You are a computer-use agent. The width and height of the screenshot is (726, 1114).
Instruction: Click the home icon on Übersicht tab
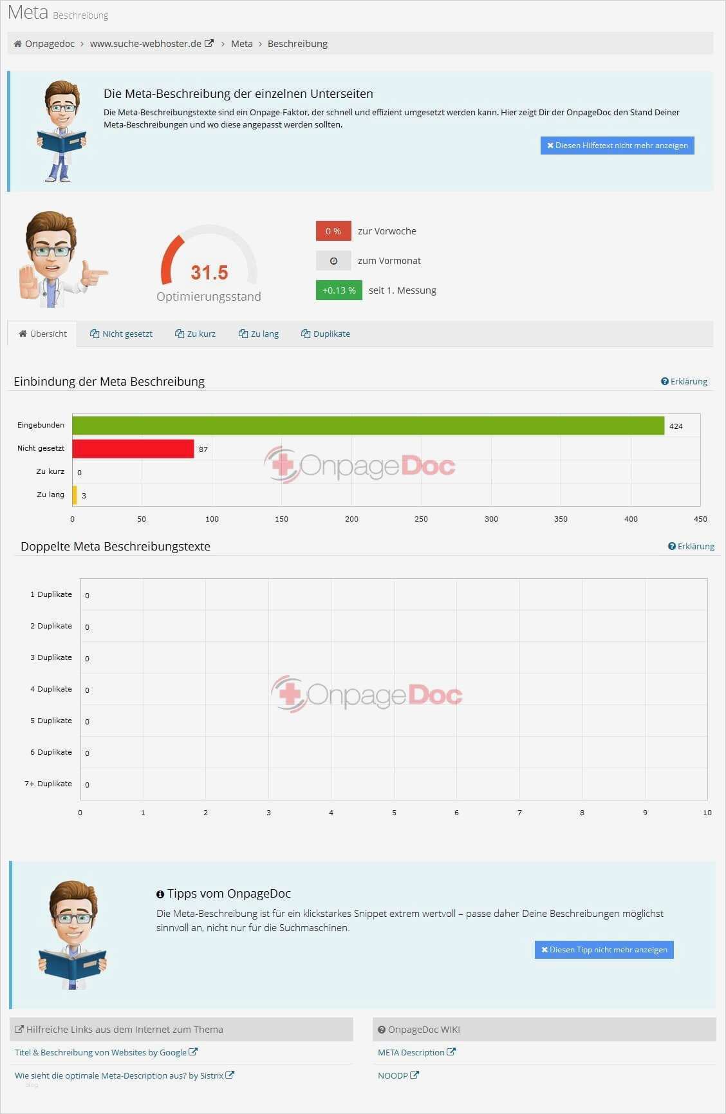(x=23, y=334)
